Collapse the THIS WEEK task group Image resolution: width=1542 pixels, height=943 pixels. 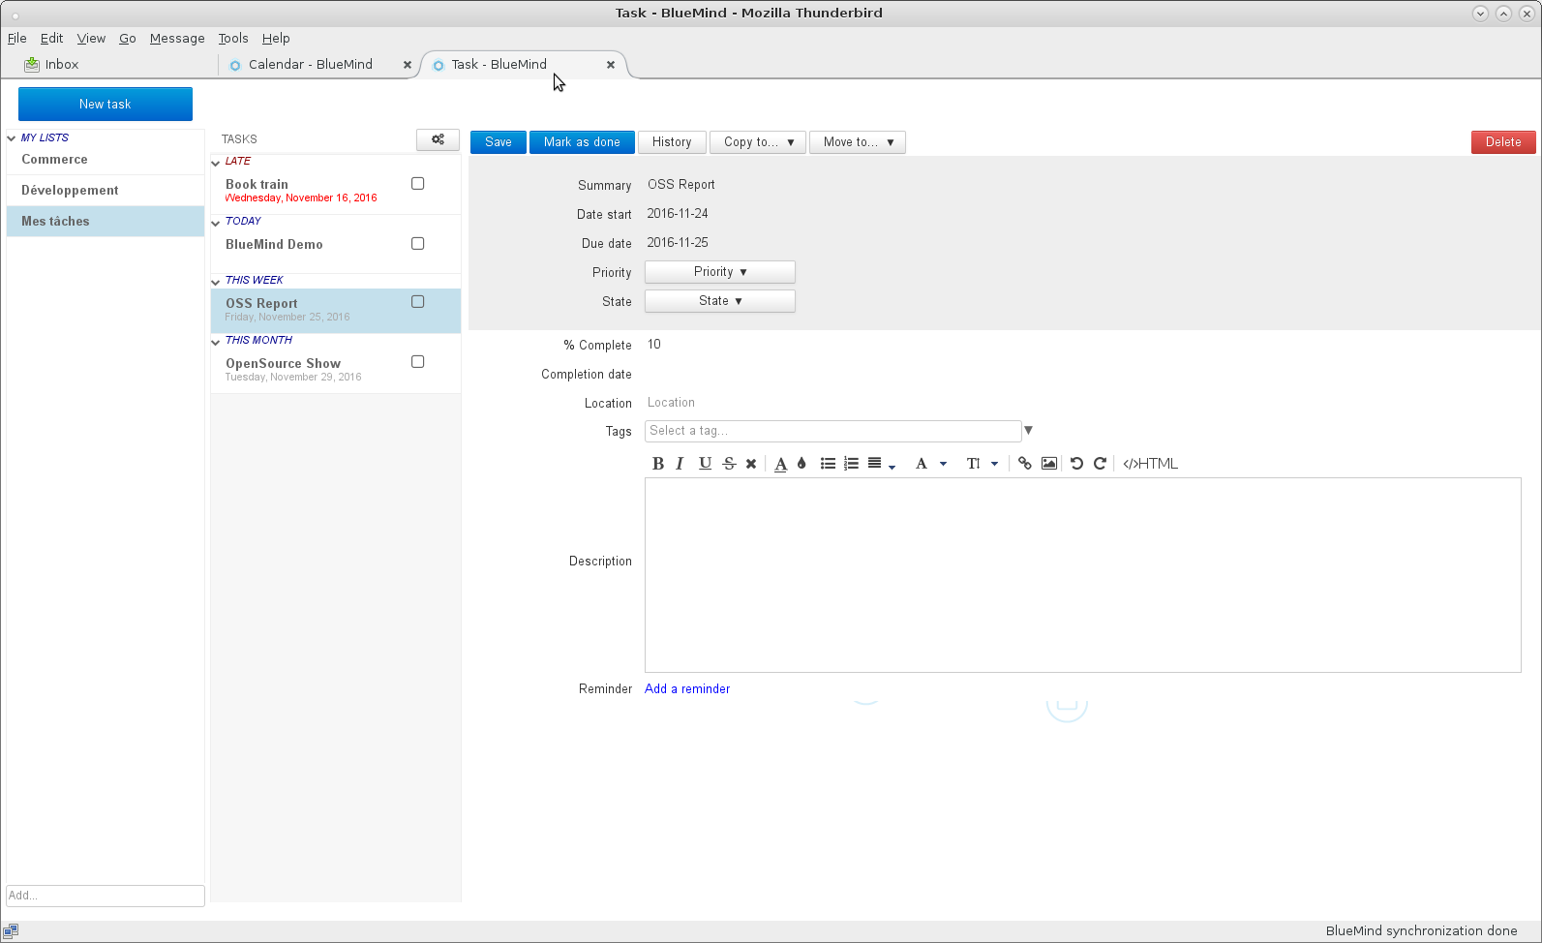[x=216, y=282]
